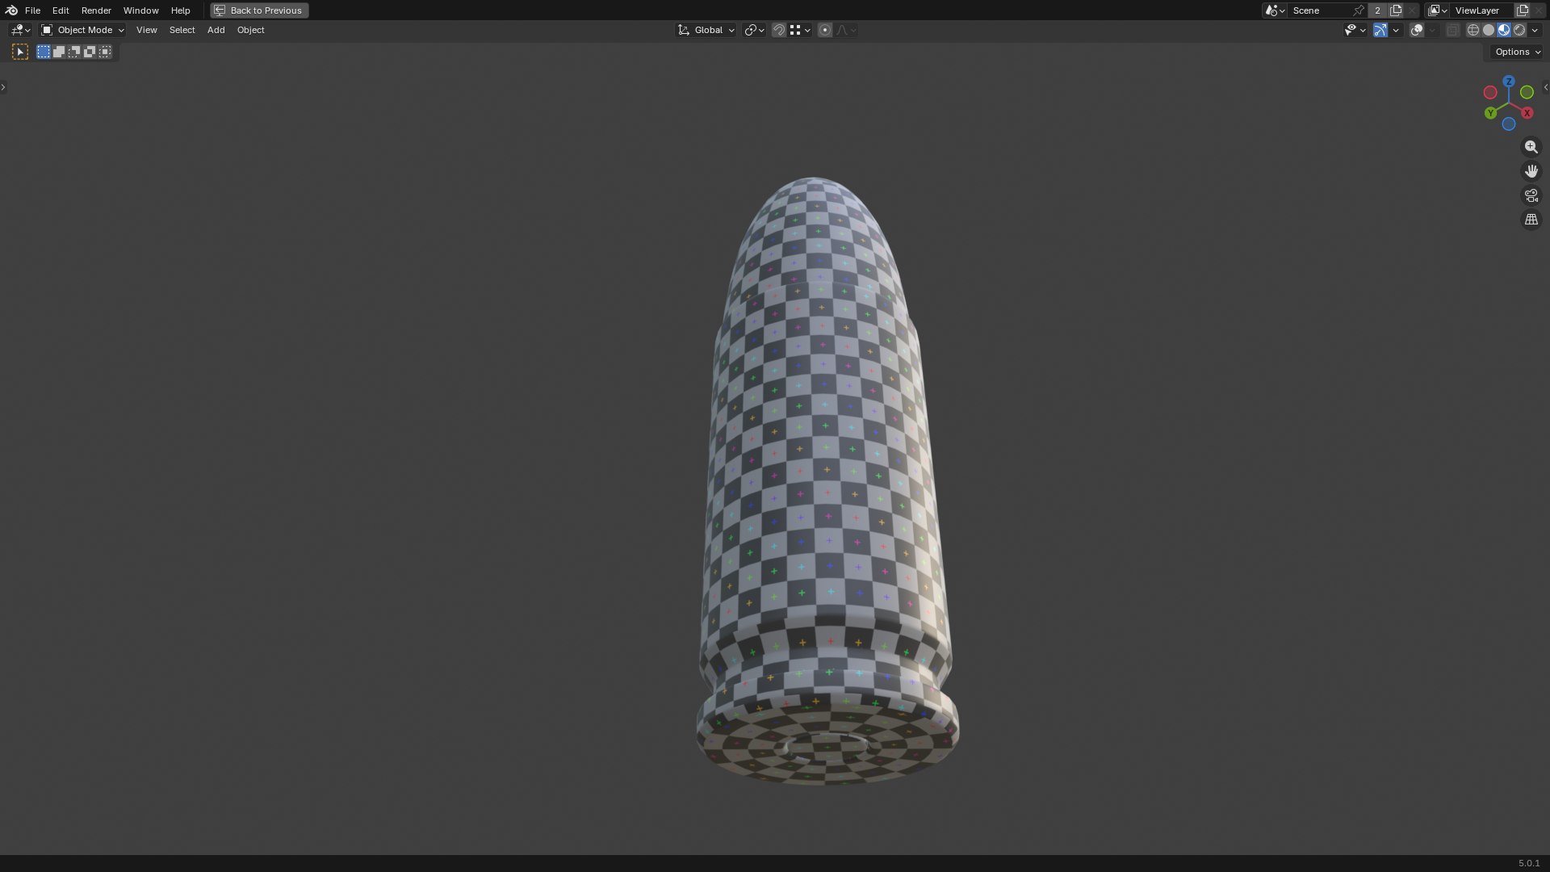Image resolution: width=1550 pixels, height=872 pixels.
Task: Toggle viewport gizmos display
Action: [1380, 30]
